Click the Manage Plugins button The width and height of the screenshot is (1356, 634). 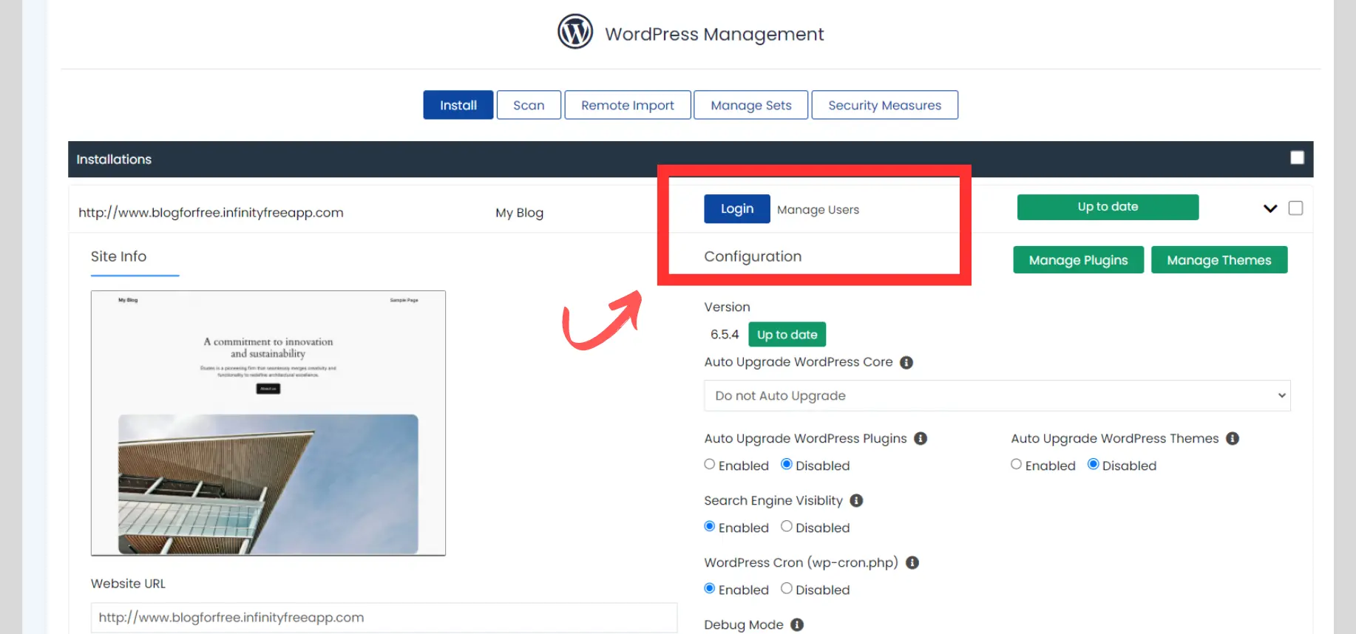(1079, 260)
